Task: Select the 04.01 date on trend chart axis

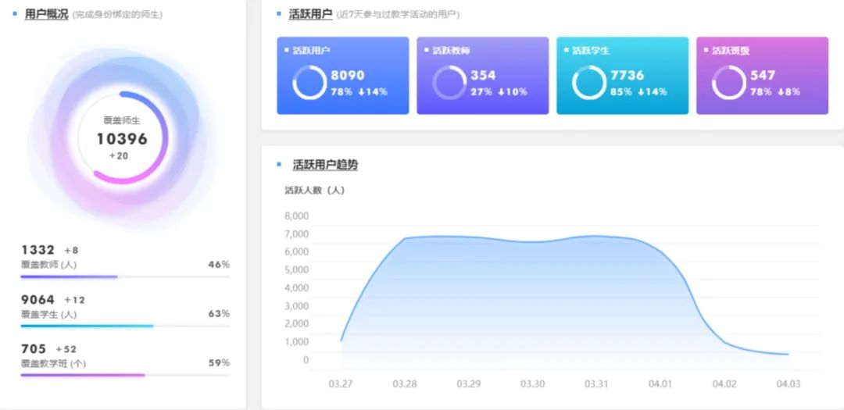Action: tap(660, 383)
